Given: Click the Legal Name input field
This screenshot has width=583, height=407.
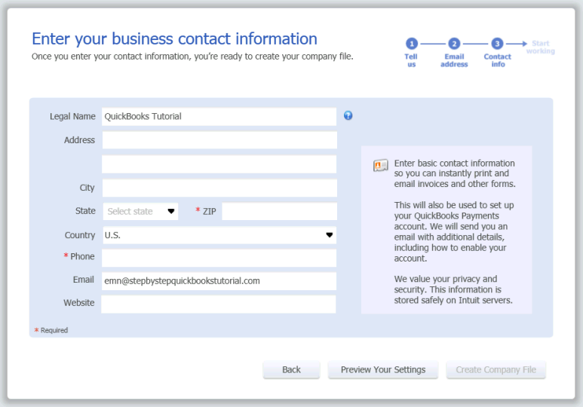Looking at the screenshot, I should coord(219,117).
